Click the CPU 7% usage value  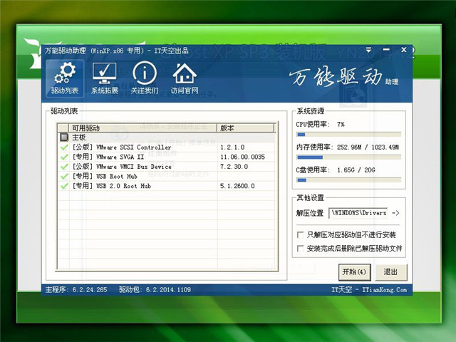click(x=341, y=125)
